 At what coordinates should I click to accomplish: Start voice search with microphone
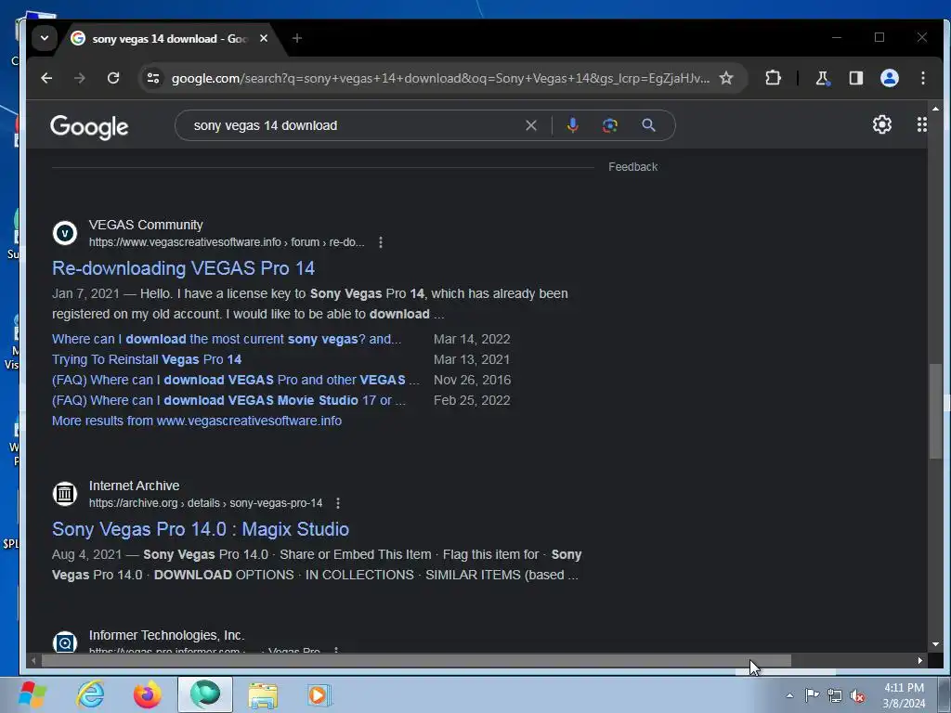(572, 125)
